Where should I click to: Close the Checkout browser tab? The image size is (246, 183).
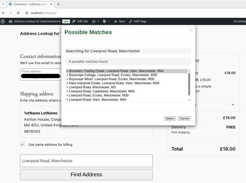pos(51,4)
